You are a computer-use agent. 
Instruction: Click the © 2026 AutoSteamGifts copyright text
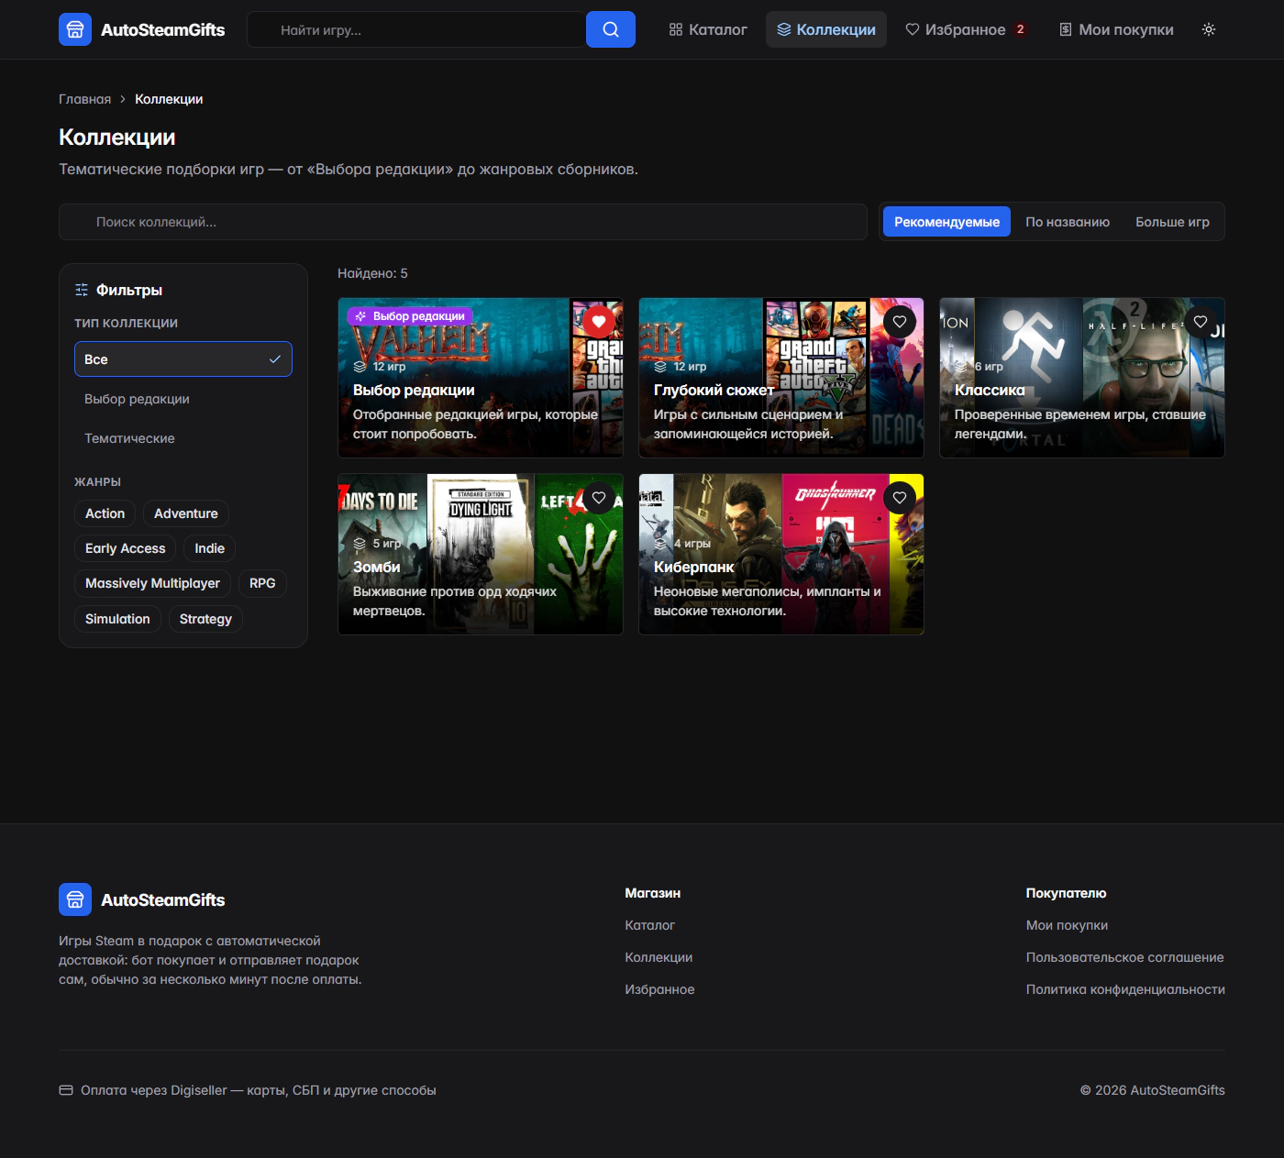(1152, 1090)
